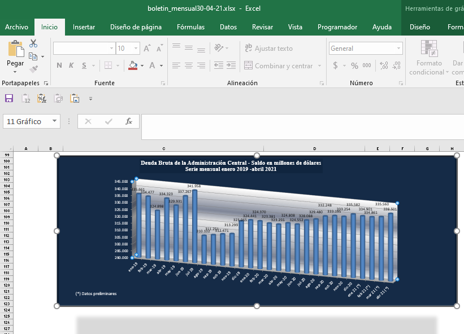This screenshot has width=464, height=334.
Task: Click paste as picture icon in quick toolbar
Action: point(75,98)
